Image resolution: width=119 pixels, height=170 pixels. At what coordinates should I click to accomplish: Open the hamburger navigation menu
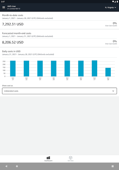[x=4, y=7]
